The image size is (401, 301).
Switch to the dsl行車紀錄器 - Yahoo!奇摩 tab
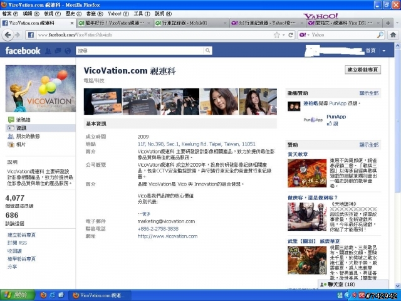(267, 23)
